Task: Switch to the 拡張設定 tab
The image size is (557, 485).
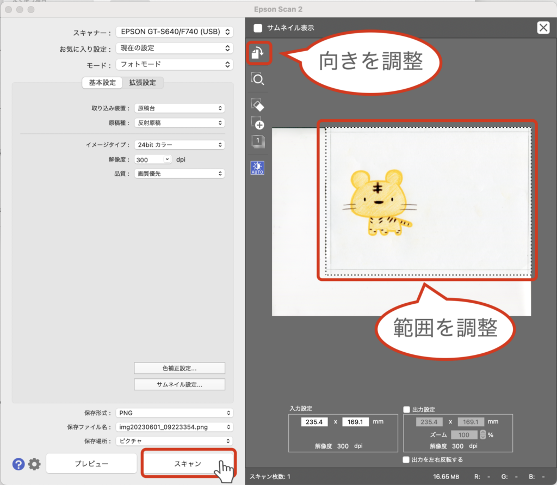Action: click(142, 83)
